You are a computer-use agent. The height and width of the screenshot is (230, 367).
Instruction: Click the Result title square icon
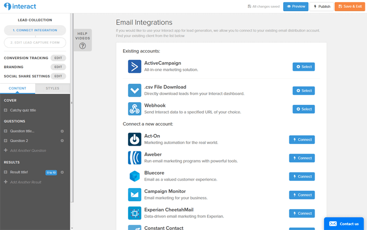click(6, 172)
